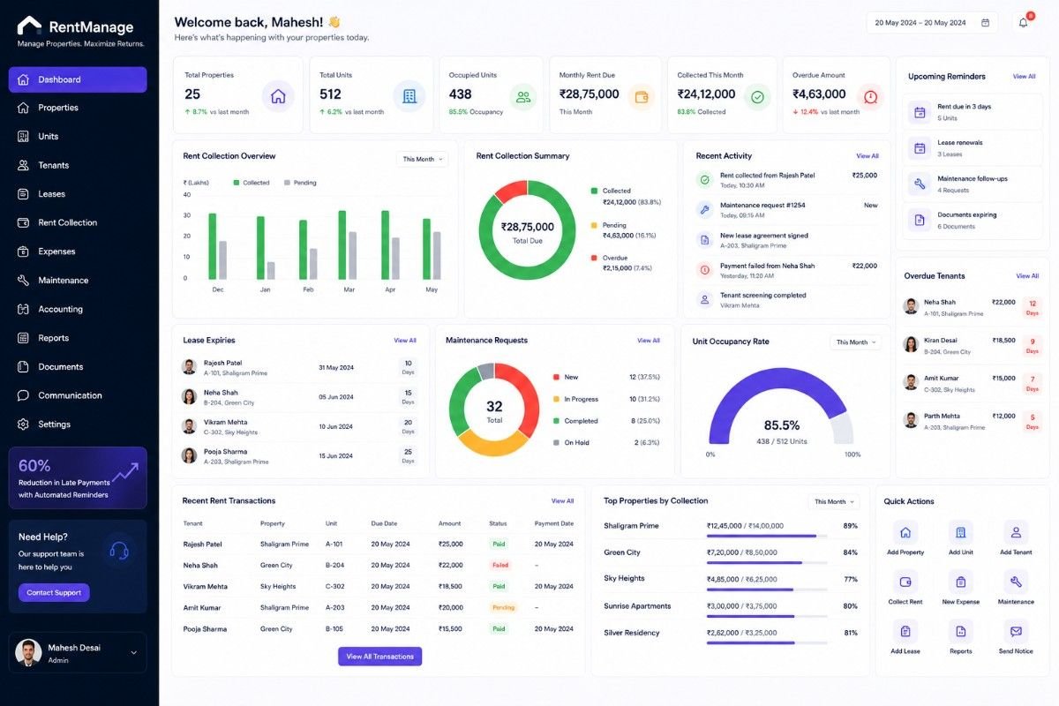Click the Add Lease quick action icon

click(905, 631)
